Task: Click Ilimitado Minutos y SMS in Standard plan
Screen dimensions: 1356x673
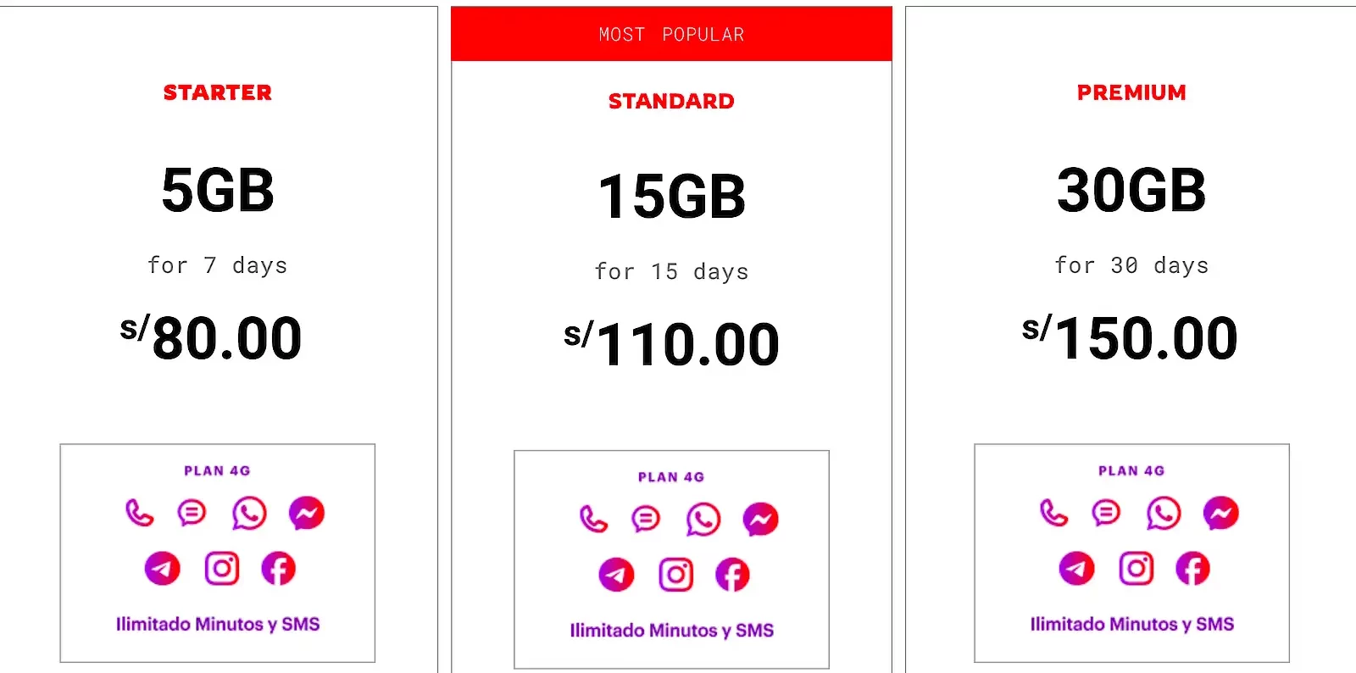Action: (672, 631)
